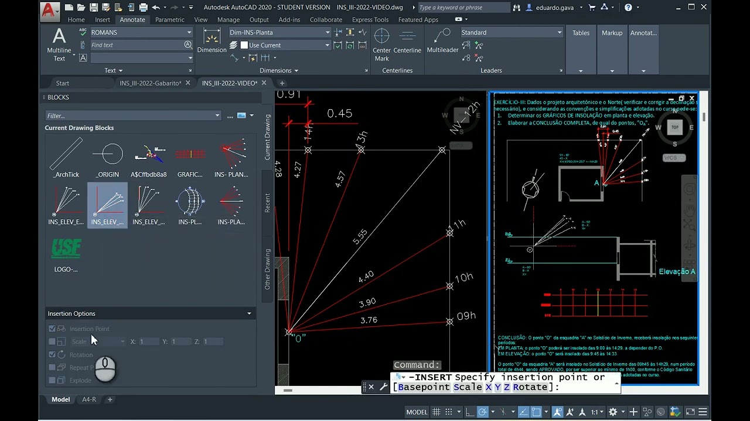Click the Multileader tool
The width and height of the screenshot is (750, 421).
click(442, 41)
